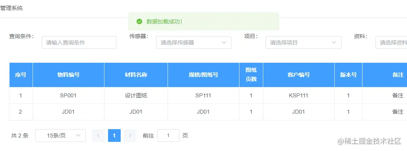Click the 图纸页数 column header
Screen dimensions: 407x151
tap(251, 75)
